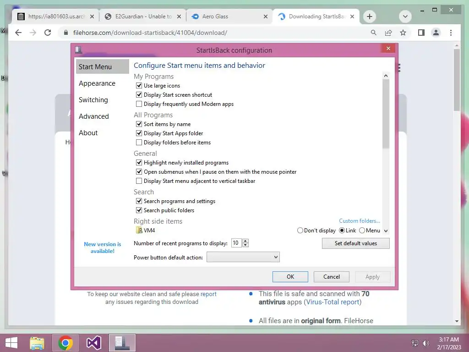The width and height of the screenshot is (469, 352).
Task: Click Cancel button in configuration
Action: 332,276
